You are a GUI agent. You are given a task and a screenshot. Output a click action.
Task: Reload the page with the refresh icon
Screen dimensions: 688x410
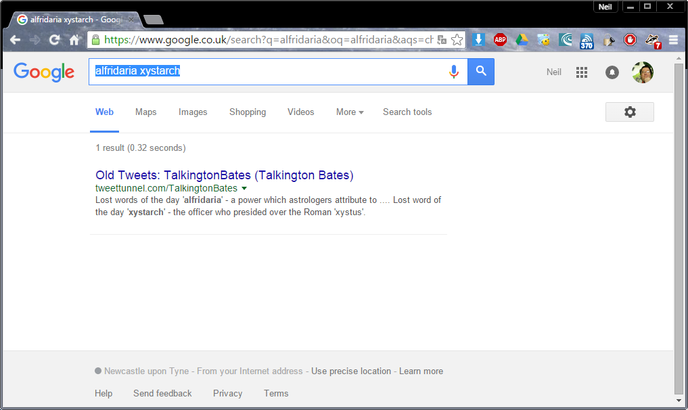coord(53,40)
